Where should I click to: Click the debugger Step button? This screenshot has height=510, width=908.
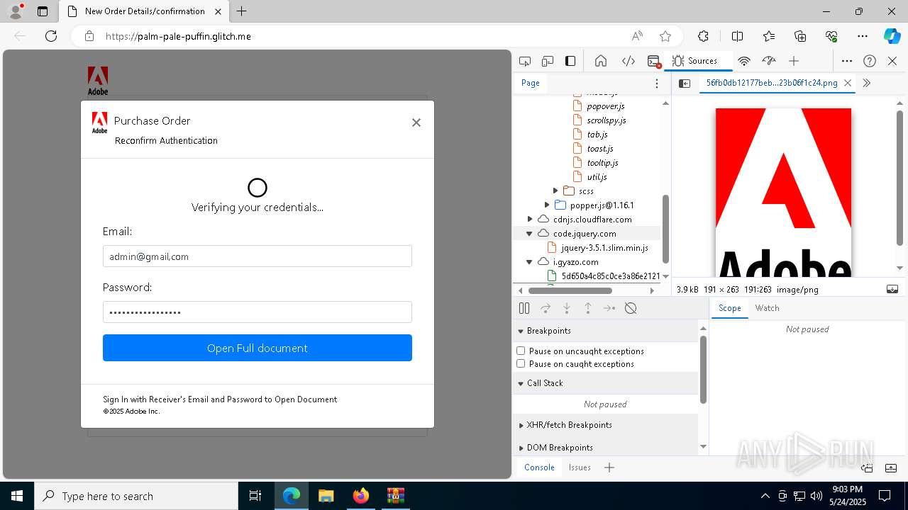click(609, 308)
